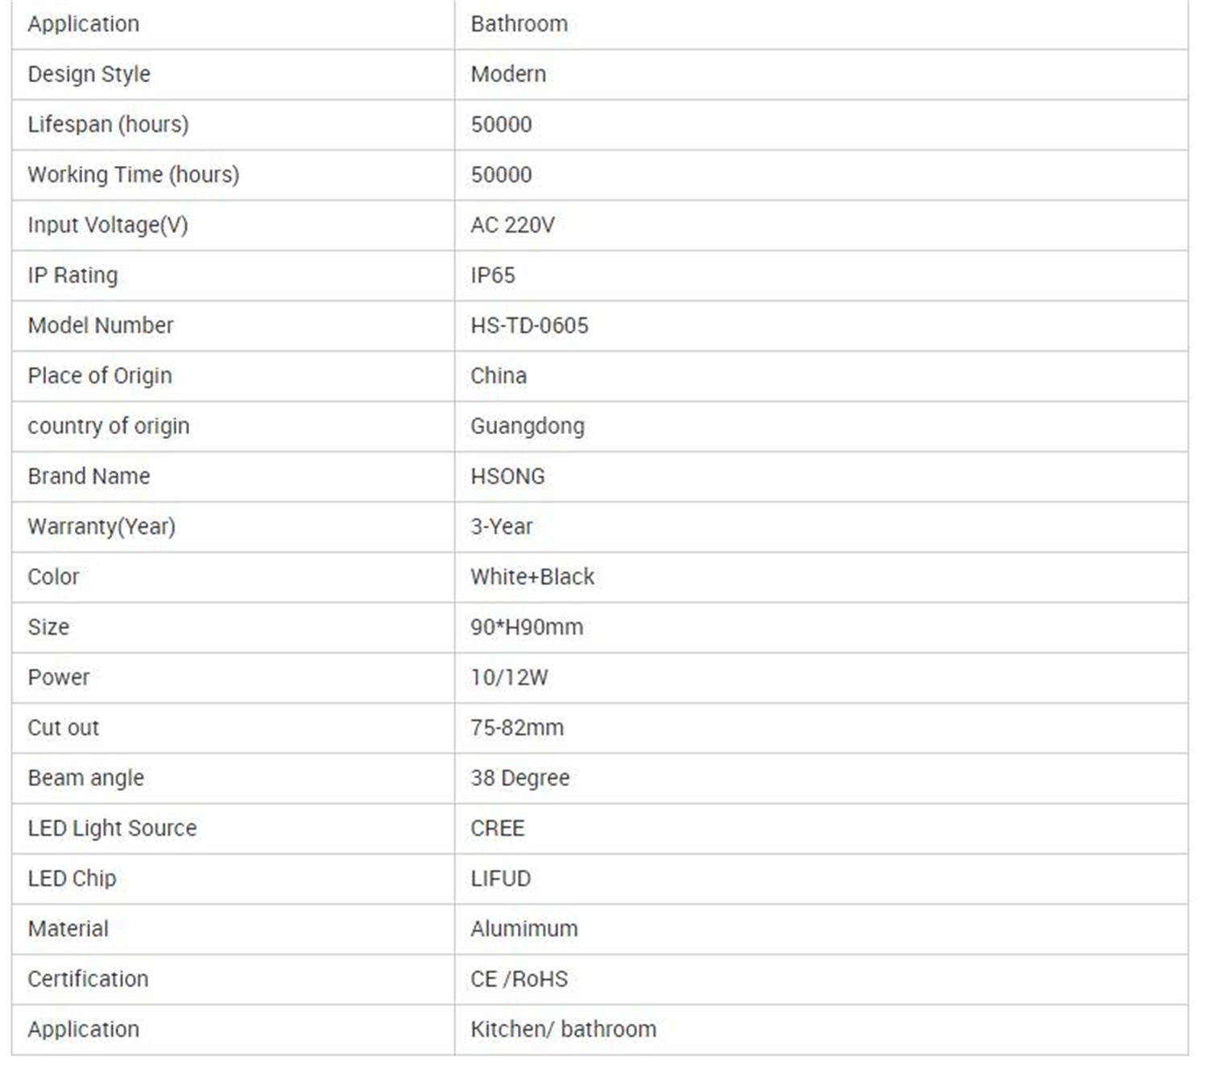This screenshot has width=1208, height=1073.
Task: Click the AC 220V value
Action: (x=512, y=225)
